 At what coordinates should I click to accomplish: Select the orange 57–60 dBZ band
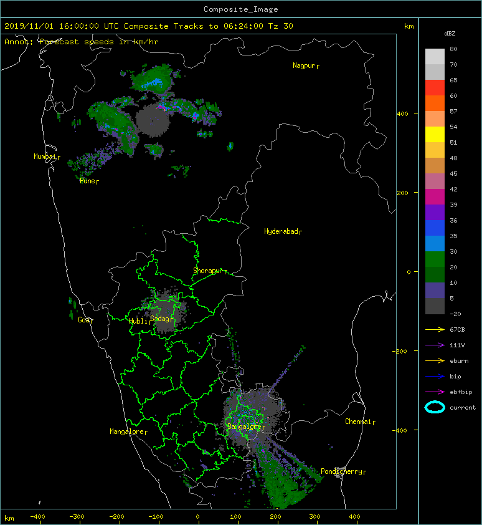tap(435, 104)
